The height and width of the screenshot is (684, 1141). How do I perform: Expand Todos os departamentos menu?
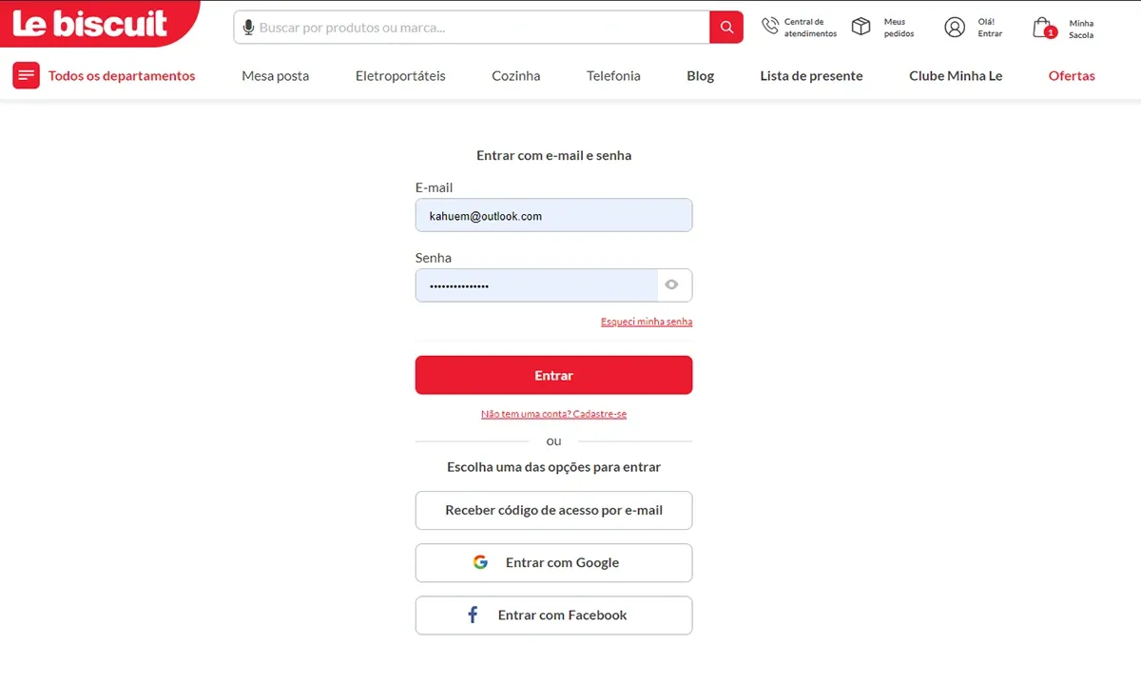[x=105, y=75]
